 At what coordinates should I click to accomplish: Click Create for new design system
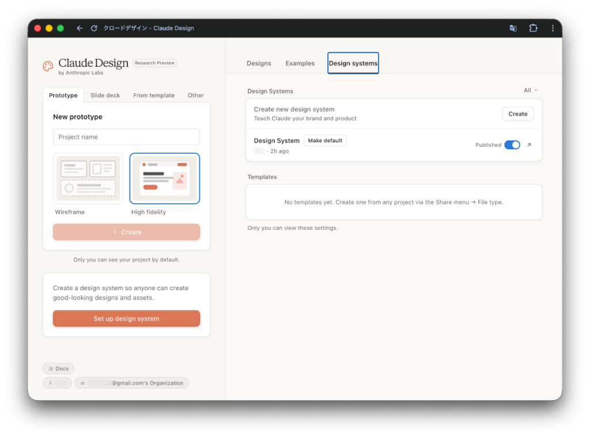click(518, 114)
